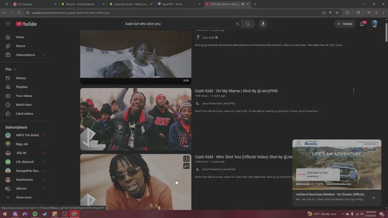
Task: Bookmark this page with star
Action: click(337, 13)
